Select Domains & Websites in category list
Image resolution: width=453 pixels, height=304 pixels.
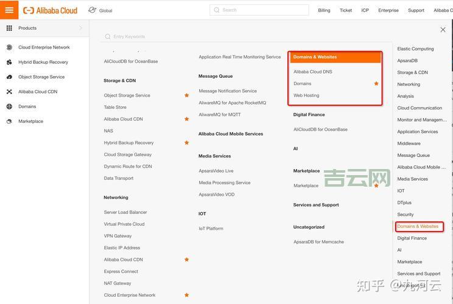tap(418, 226)
